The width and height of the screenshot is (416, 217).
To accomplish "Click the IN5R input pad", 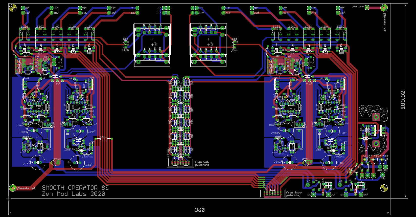I will point(338,13).
